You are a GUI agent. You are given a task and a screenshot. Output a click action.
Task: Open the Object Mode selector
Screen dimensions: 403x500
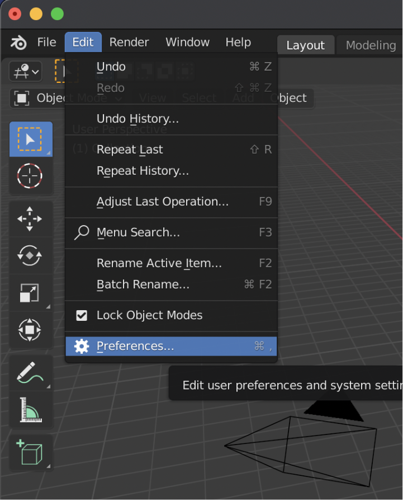(38, 98)
